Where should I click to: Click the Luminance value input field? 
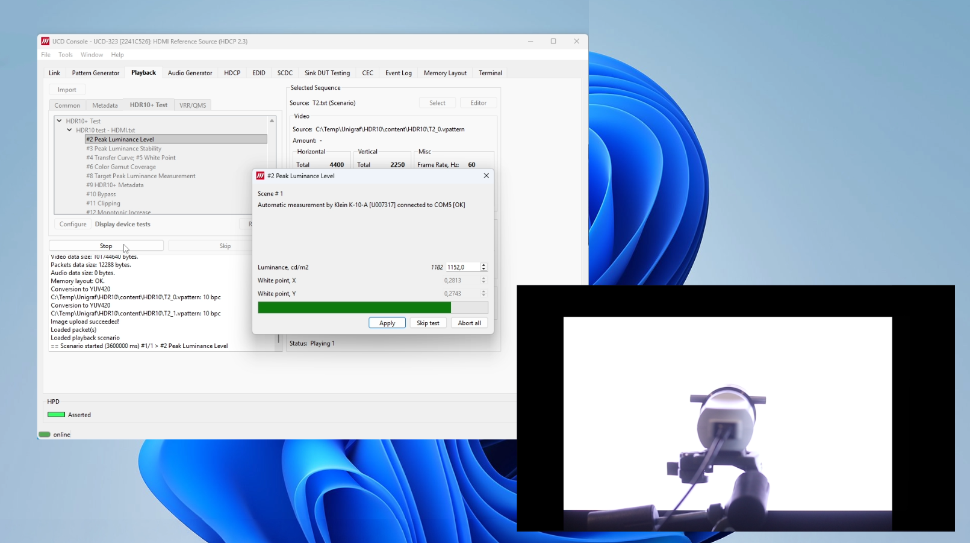pyautogui.click(x=462, y=267)
